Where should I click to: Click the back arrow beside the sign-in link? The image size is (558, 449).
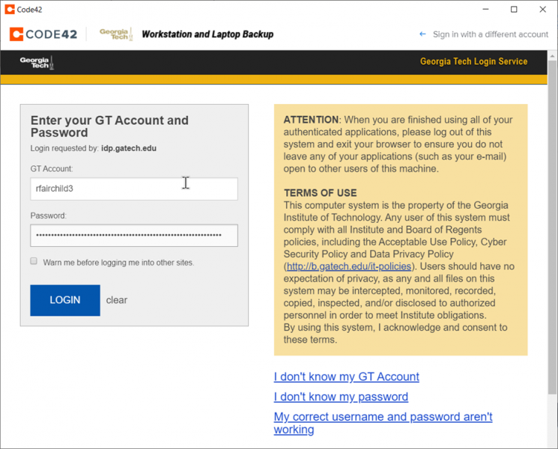point(422,34)
